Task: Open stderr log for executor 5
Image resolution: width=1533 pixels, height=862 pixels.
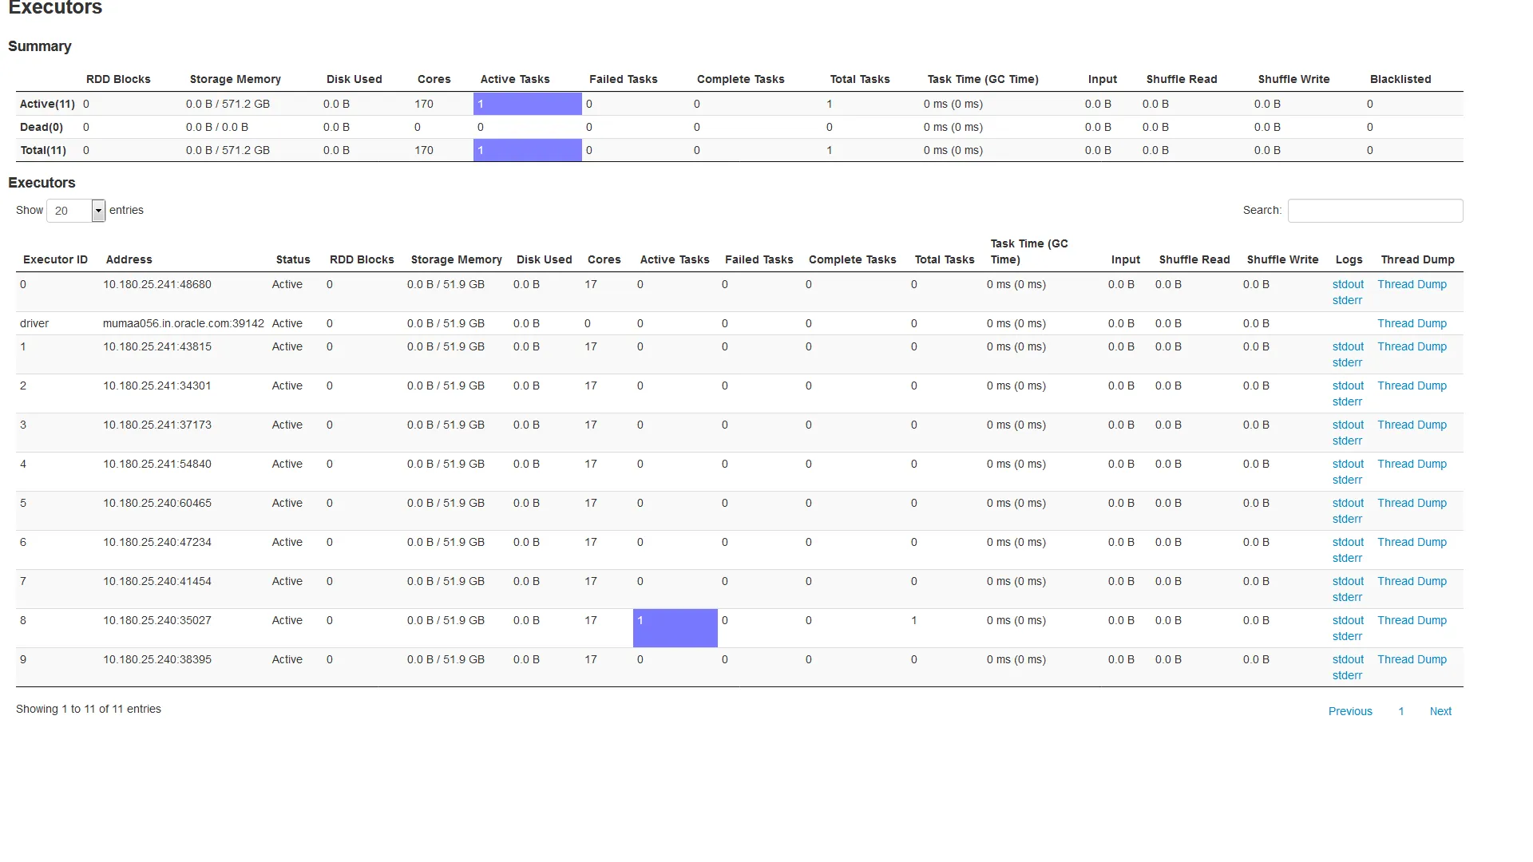Action: pyautogui.click(x=1347, y=520)
